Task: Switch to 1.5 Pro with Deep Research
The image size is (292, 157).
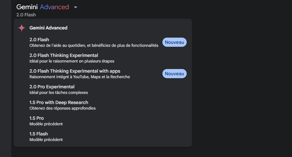Action: pos(103,105)
